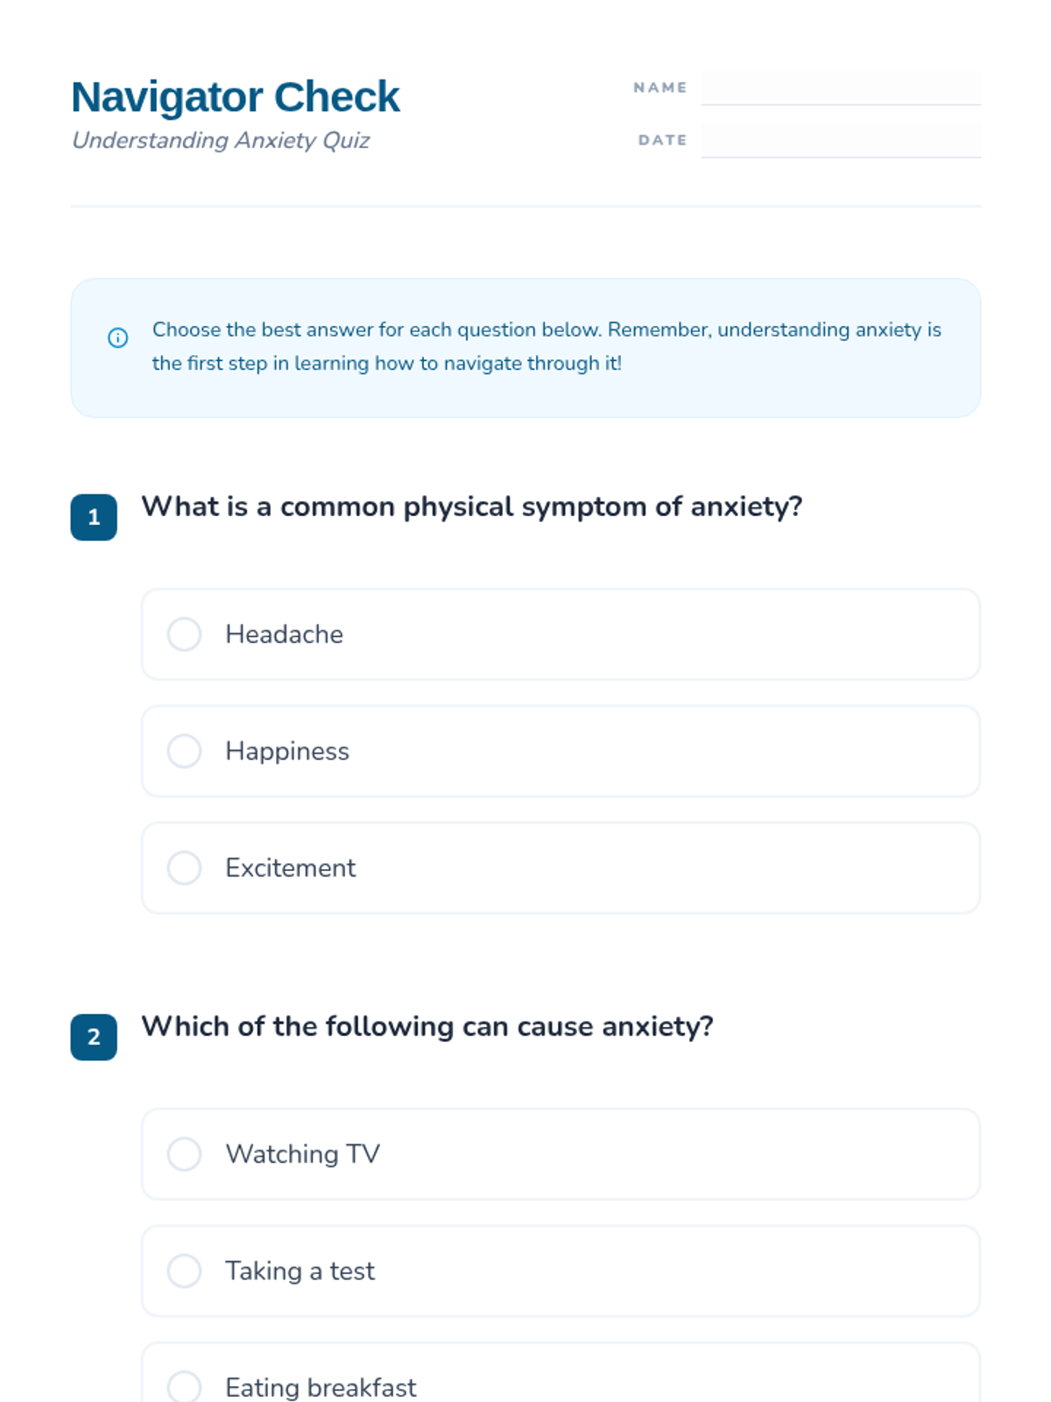Select the Headache radio button
Viewport: 1051px width, 1402px height.
(184, 634)
